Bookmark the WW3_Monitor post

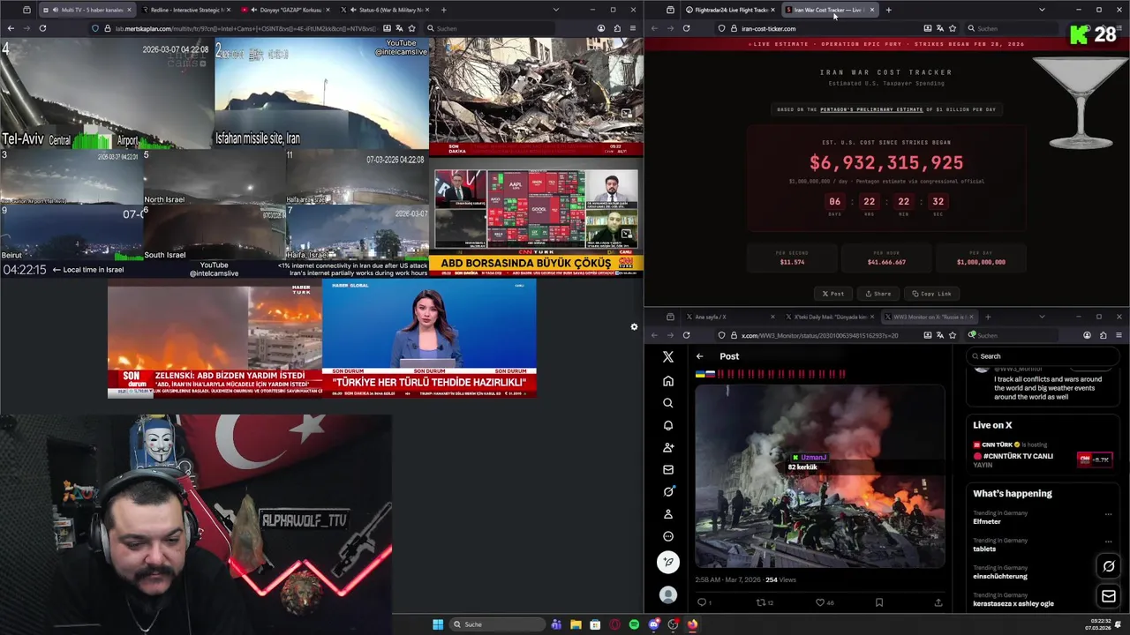point(879,602)
